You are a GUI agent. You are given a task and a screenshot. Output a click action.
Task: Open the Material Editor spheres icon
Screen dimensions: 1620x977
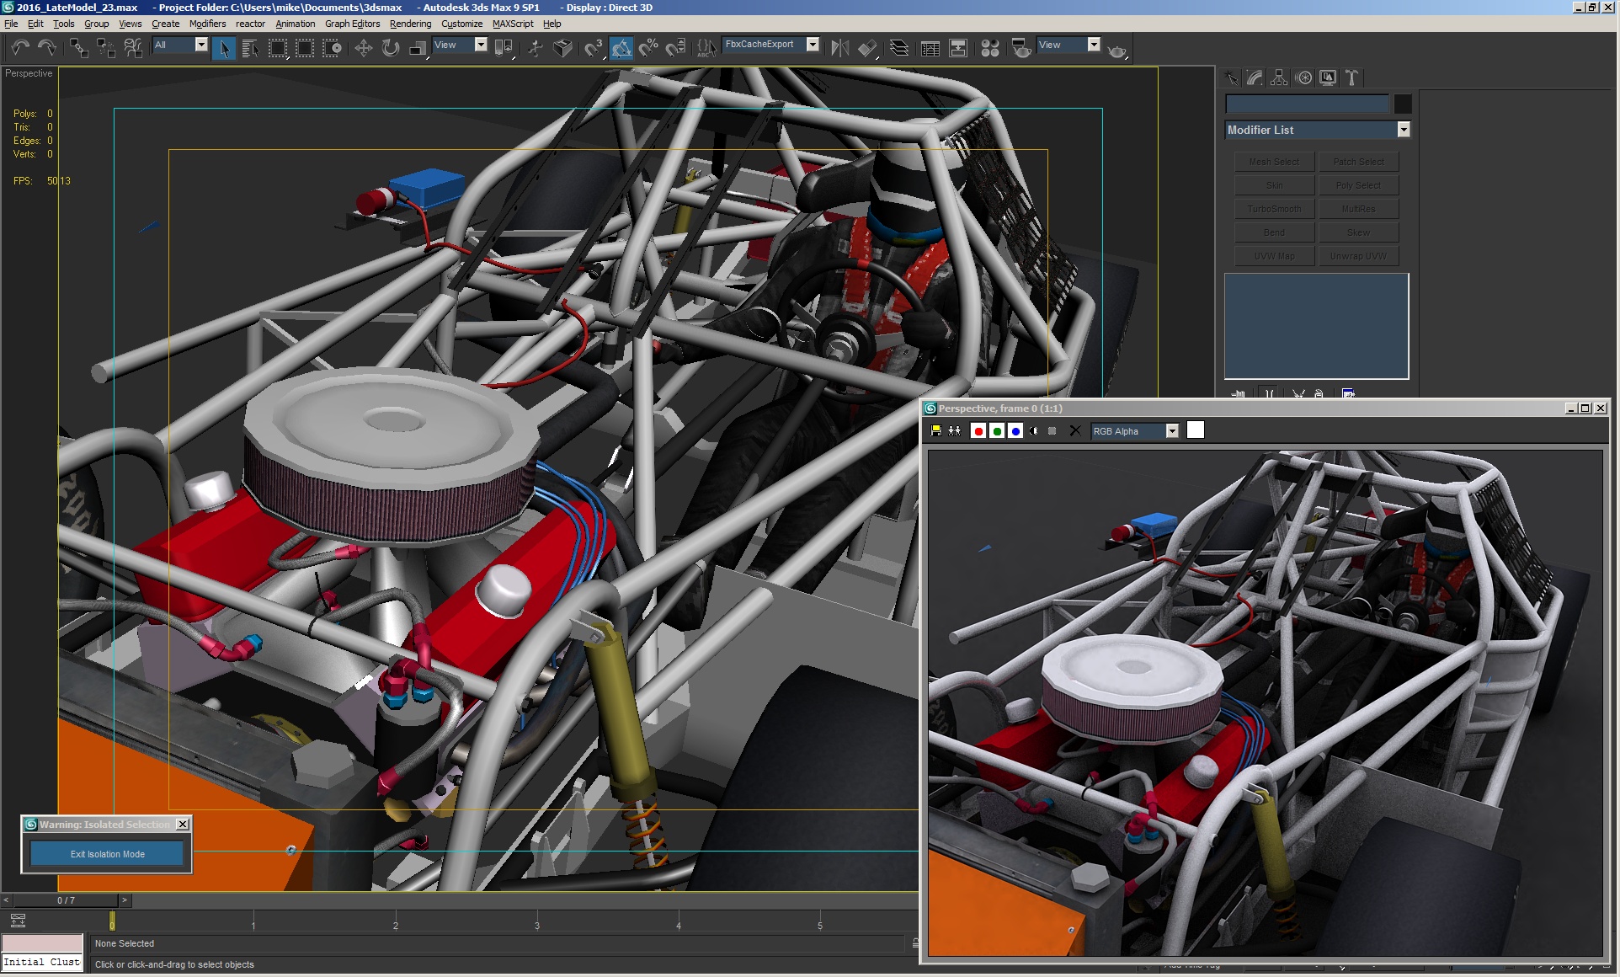pyautogui.click(x=990, y=48)
